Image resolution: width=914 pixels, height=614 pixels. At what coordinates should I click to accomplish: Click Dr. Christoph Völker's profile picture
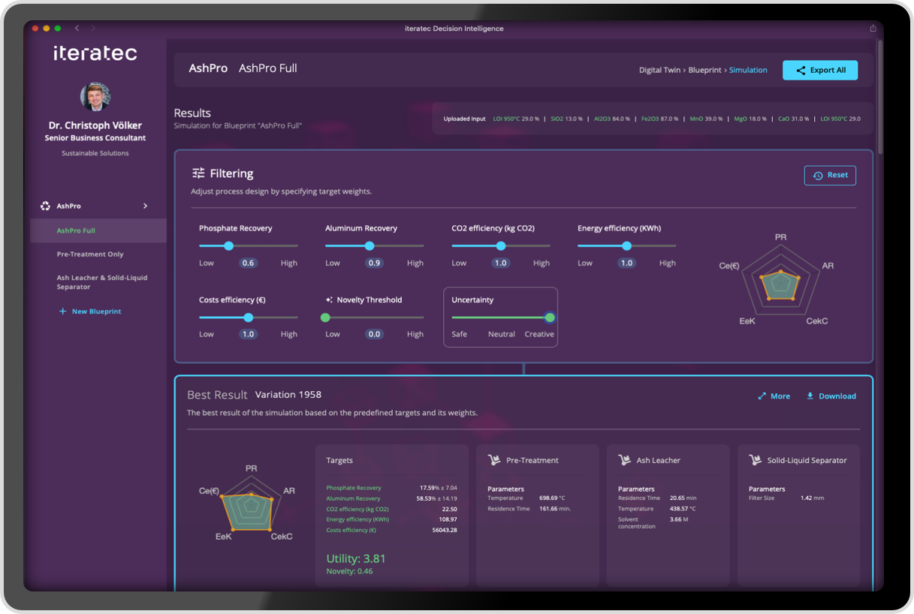pos(95,97)
